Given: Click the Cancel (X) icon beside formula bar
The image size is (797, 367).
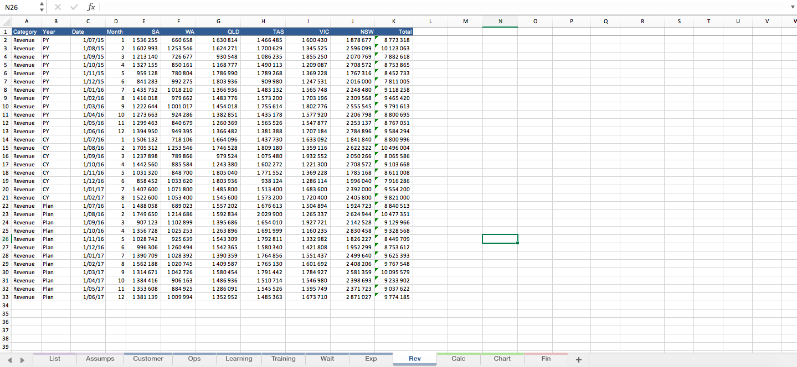Looking at the screenshot, I should 58,7.
